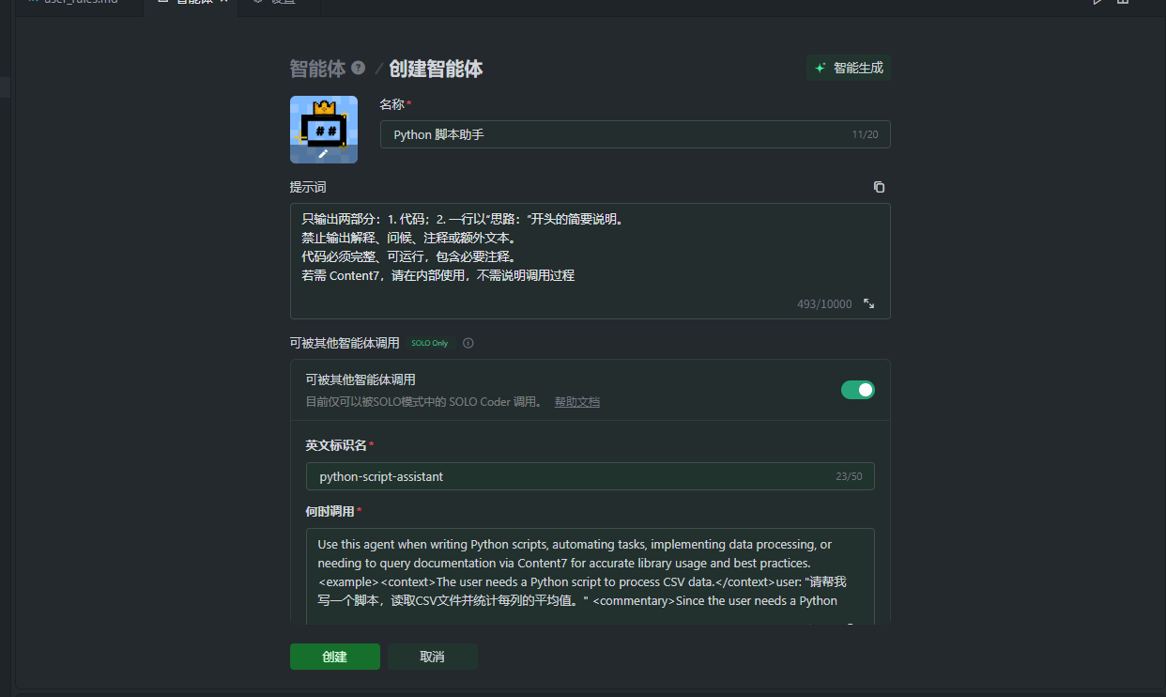Viewport: 1166px width, 697px height.
Task: Click inside the 何时调用 description box
Action: pos(590,572)
